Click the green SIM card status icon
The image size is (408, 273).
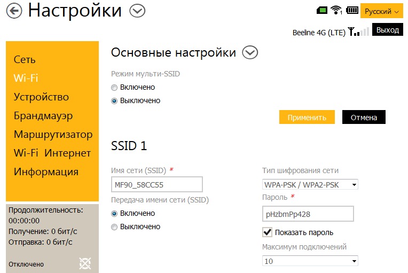coord(321,10)
